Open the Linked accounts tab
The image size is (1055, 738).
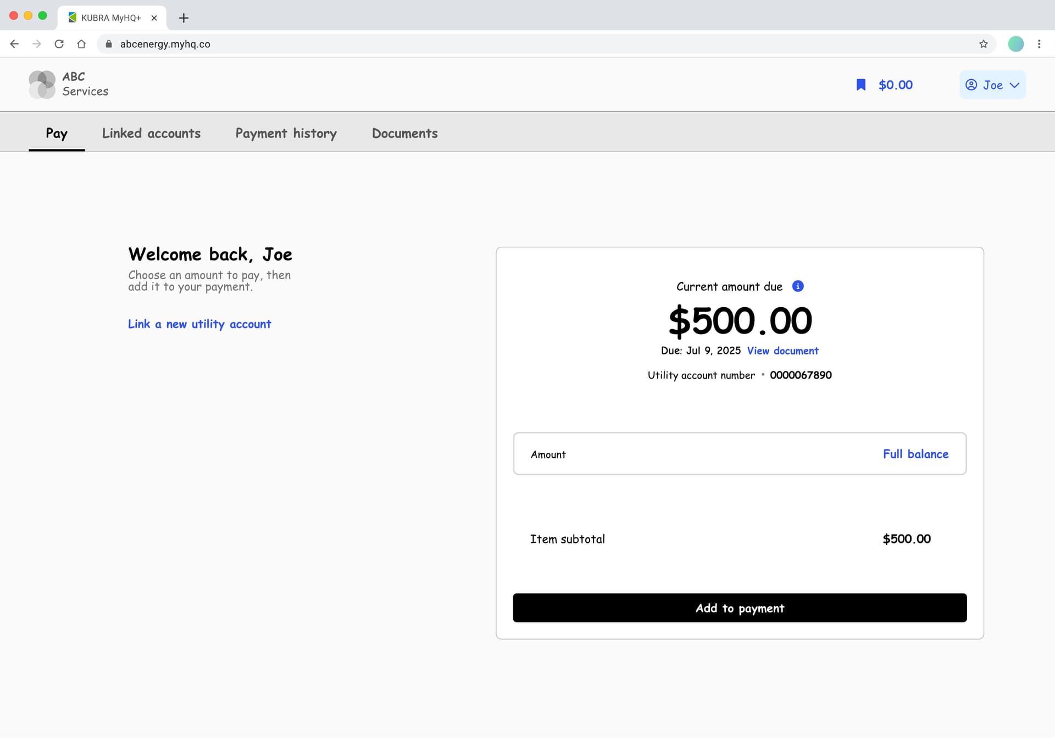click(x=151, y=133)
